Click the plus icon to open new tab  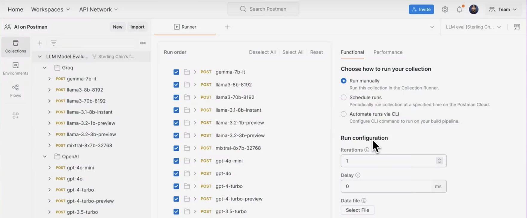227,27
